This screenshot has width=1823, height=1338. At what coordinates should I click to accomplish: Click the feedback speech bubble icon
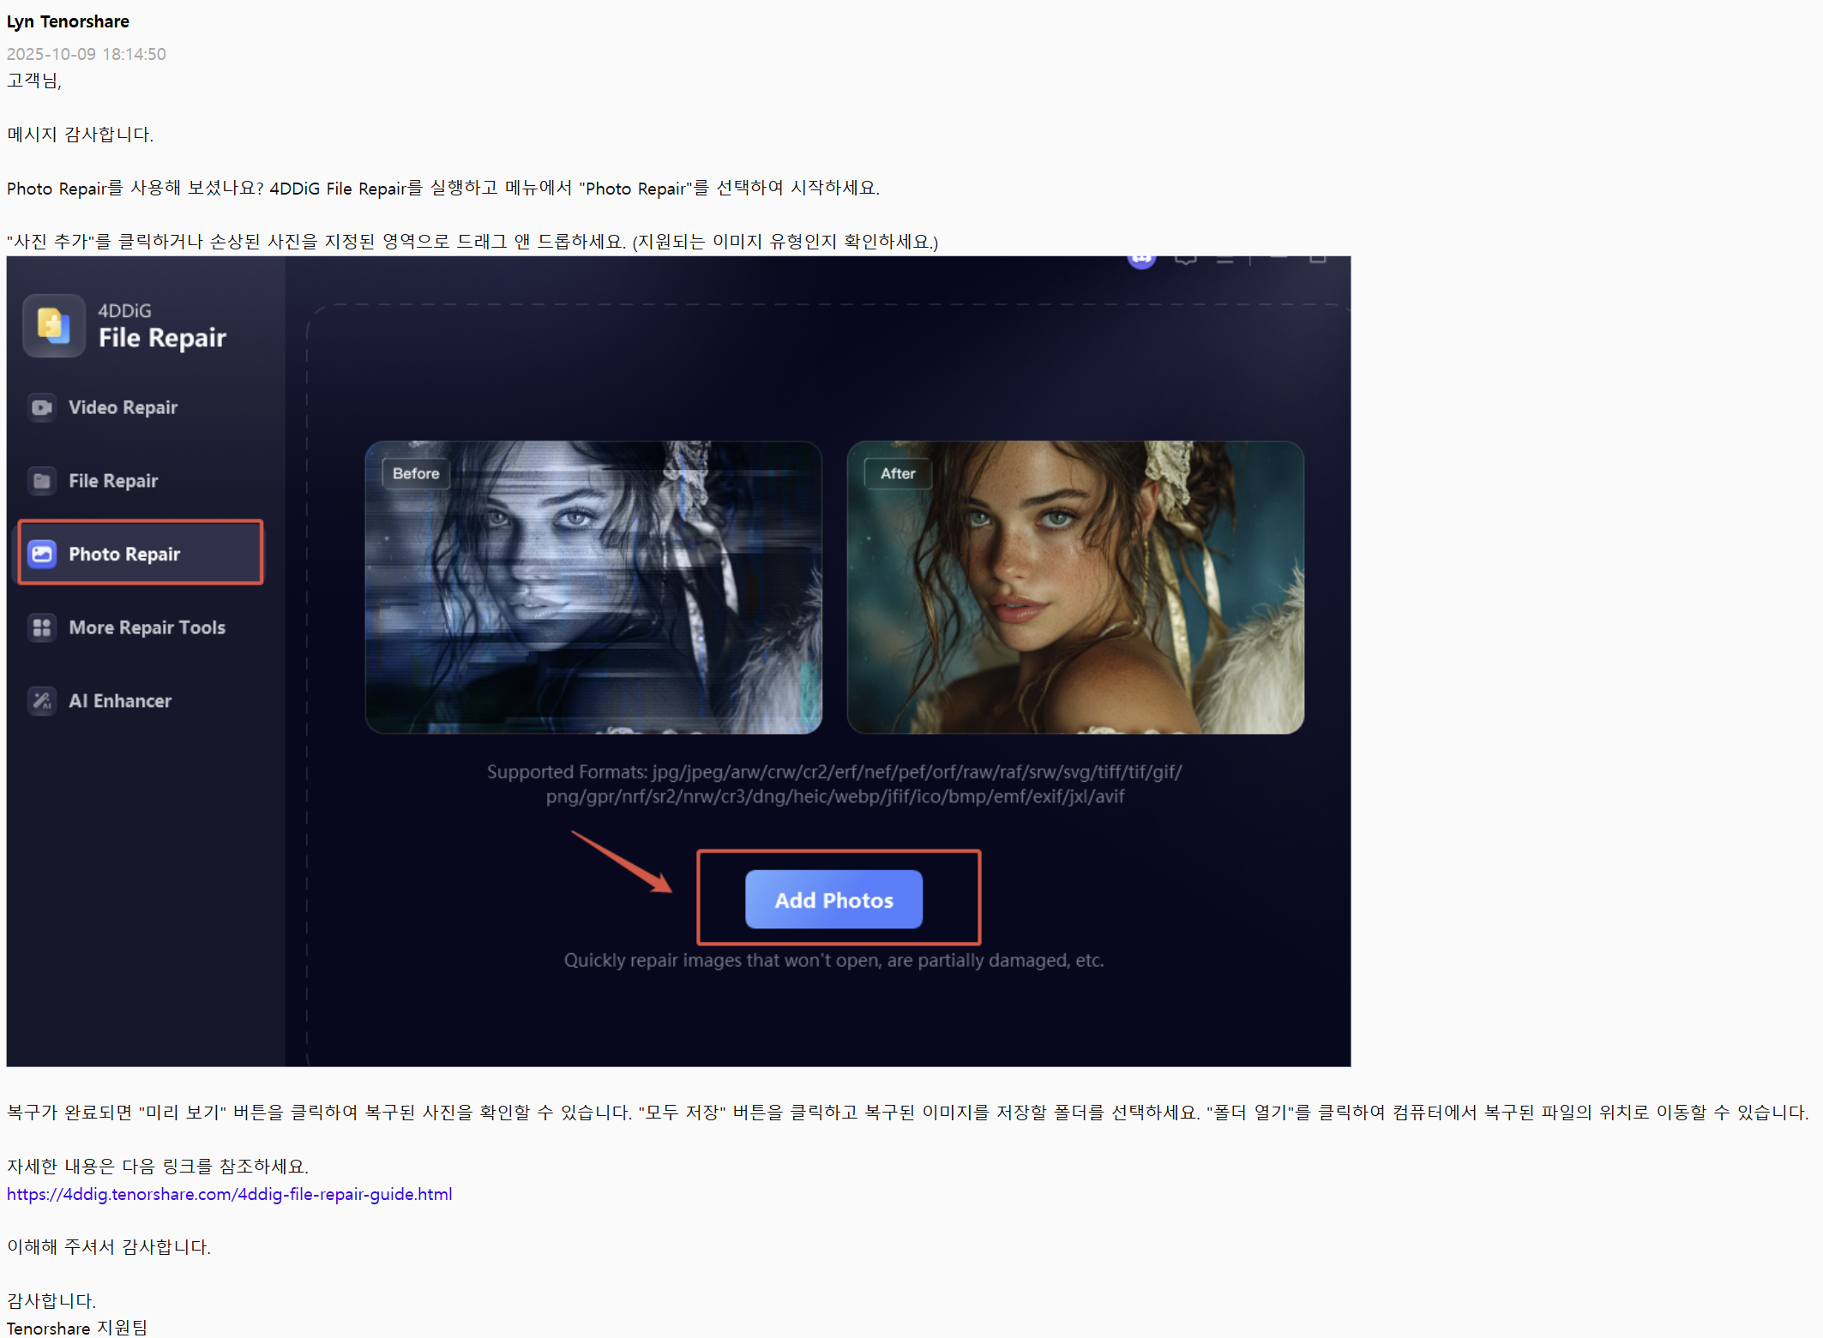[x=1185, y=260]
